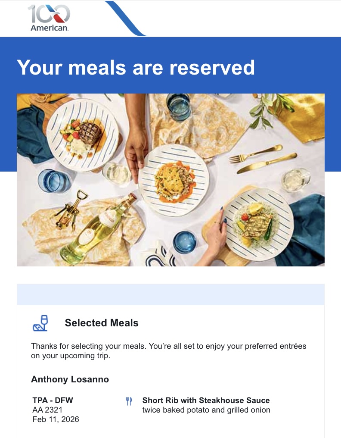Click the fork and knife meal icon

[129, 402]
